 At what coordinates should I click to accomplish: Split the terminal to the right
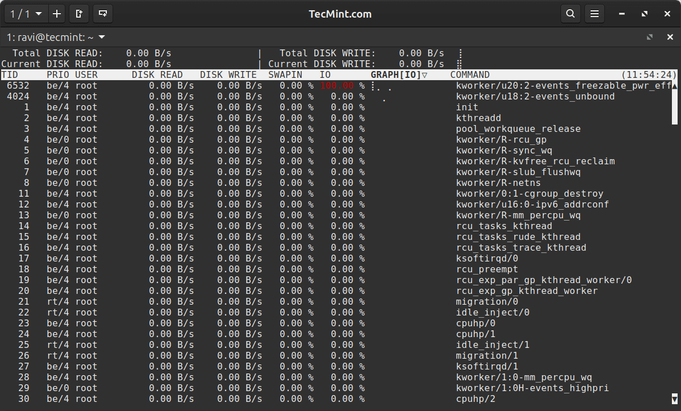79,14
